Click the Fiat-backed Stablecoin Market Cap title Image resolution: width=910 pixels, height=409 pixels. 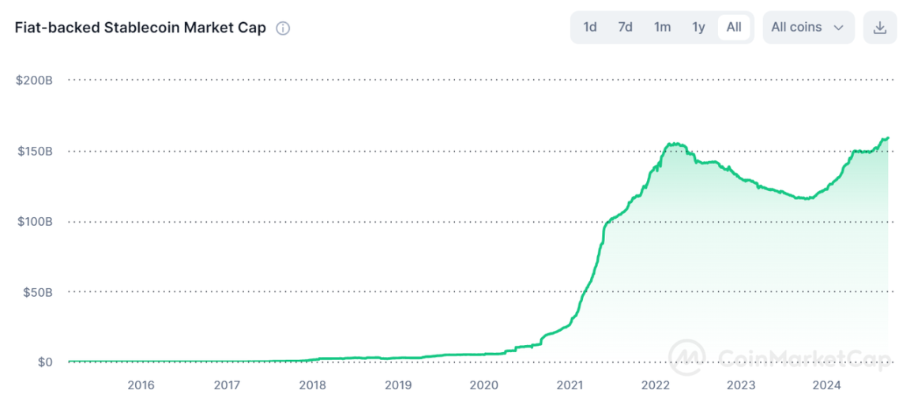click(x=140, y=28)
